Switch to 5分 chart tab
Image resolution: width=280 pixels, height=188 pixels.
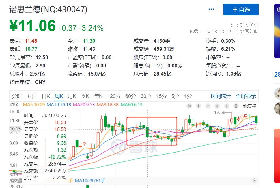pyautogui.click(x=175, y=96)
